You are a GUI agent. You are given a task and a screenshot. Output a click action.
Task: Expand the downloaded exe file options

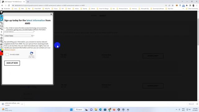[22, 104]
